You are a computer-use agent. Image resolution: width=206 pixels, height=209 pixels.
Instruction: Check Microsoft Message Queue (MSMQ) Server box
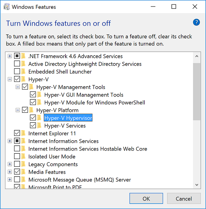coord(17,180)
